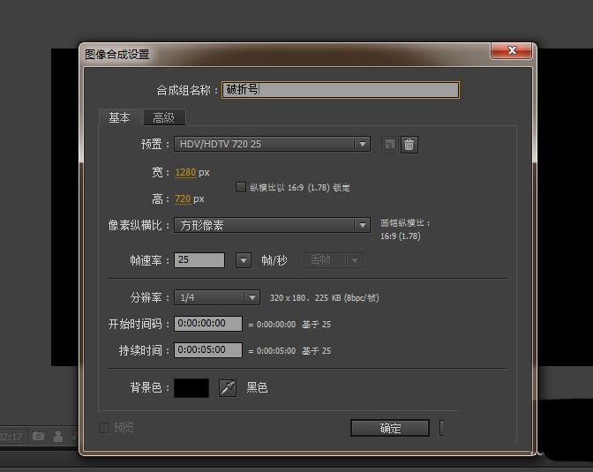Click the camera snapshot icon
Image resolution: width=593 pixels, height=472 pixels.
[x=39, y=436]
